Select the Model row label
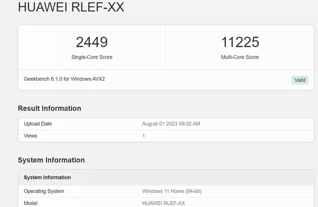The image size is (318, 207). [31, 203]
